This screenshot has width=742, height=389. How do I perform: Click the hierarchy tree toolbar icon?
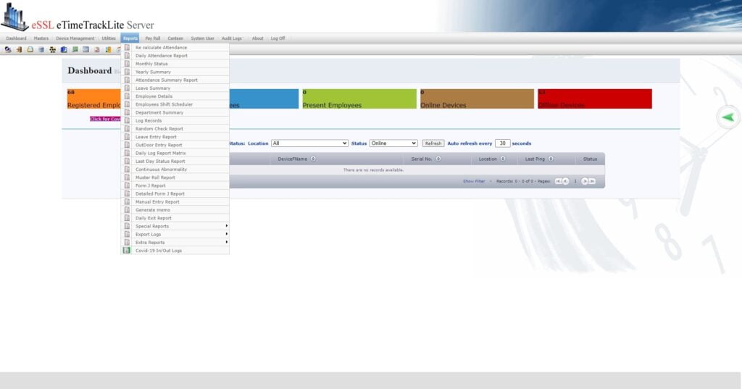(x=52, y=49)
